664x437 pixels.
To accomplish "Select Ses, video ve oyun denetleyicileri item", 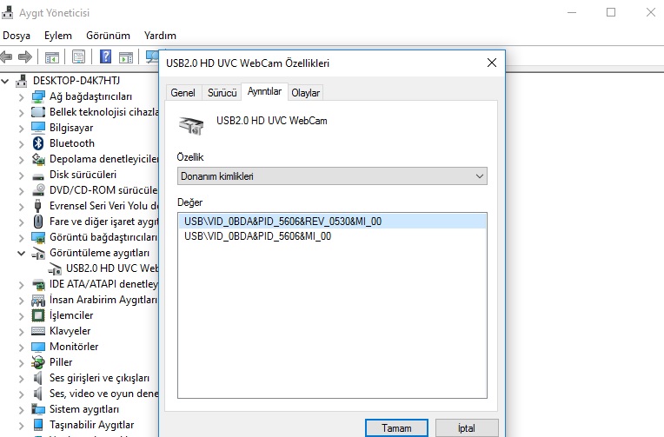I will pyautogui.click(x=103, y=394).
